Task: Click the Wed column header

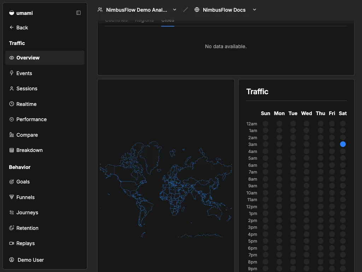Action: pos(306,113)
